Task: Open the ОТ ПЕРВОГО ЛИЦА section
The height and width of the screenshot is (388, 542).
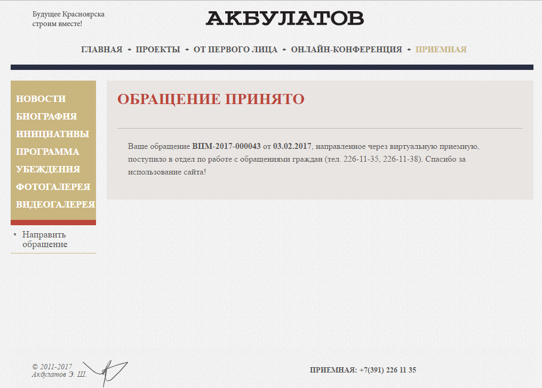Action: point(235,50)
